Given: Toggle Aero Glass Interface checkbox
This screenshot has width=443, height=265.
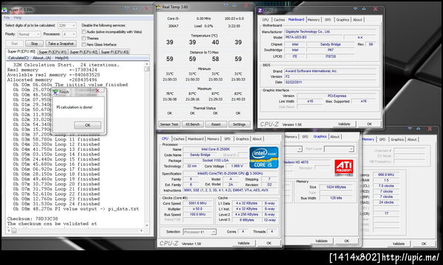Looking at the screenshot, I should [x=84, y=44].
